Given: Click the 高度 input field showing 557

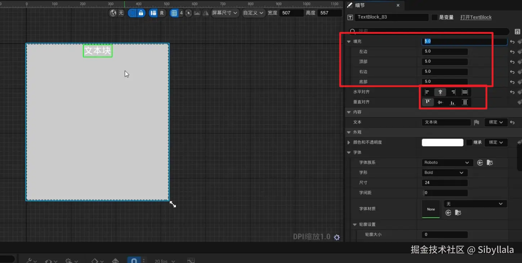Looking at the screenshot, I should pyautogui.click(x=330, y=13).
